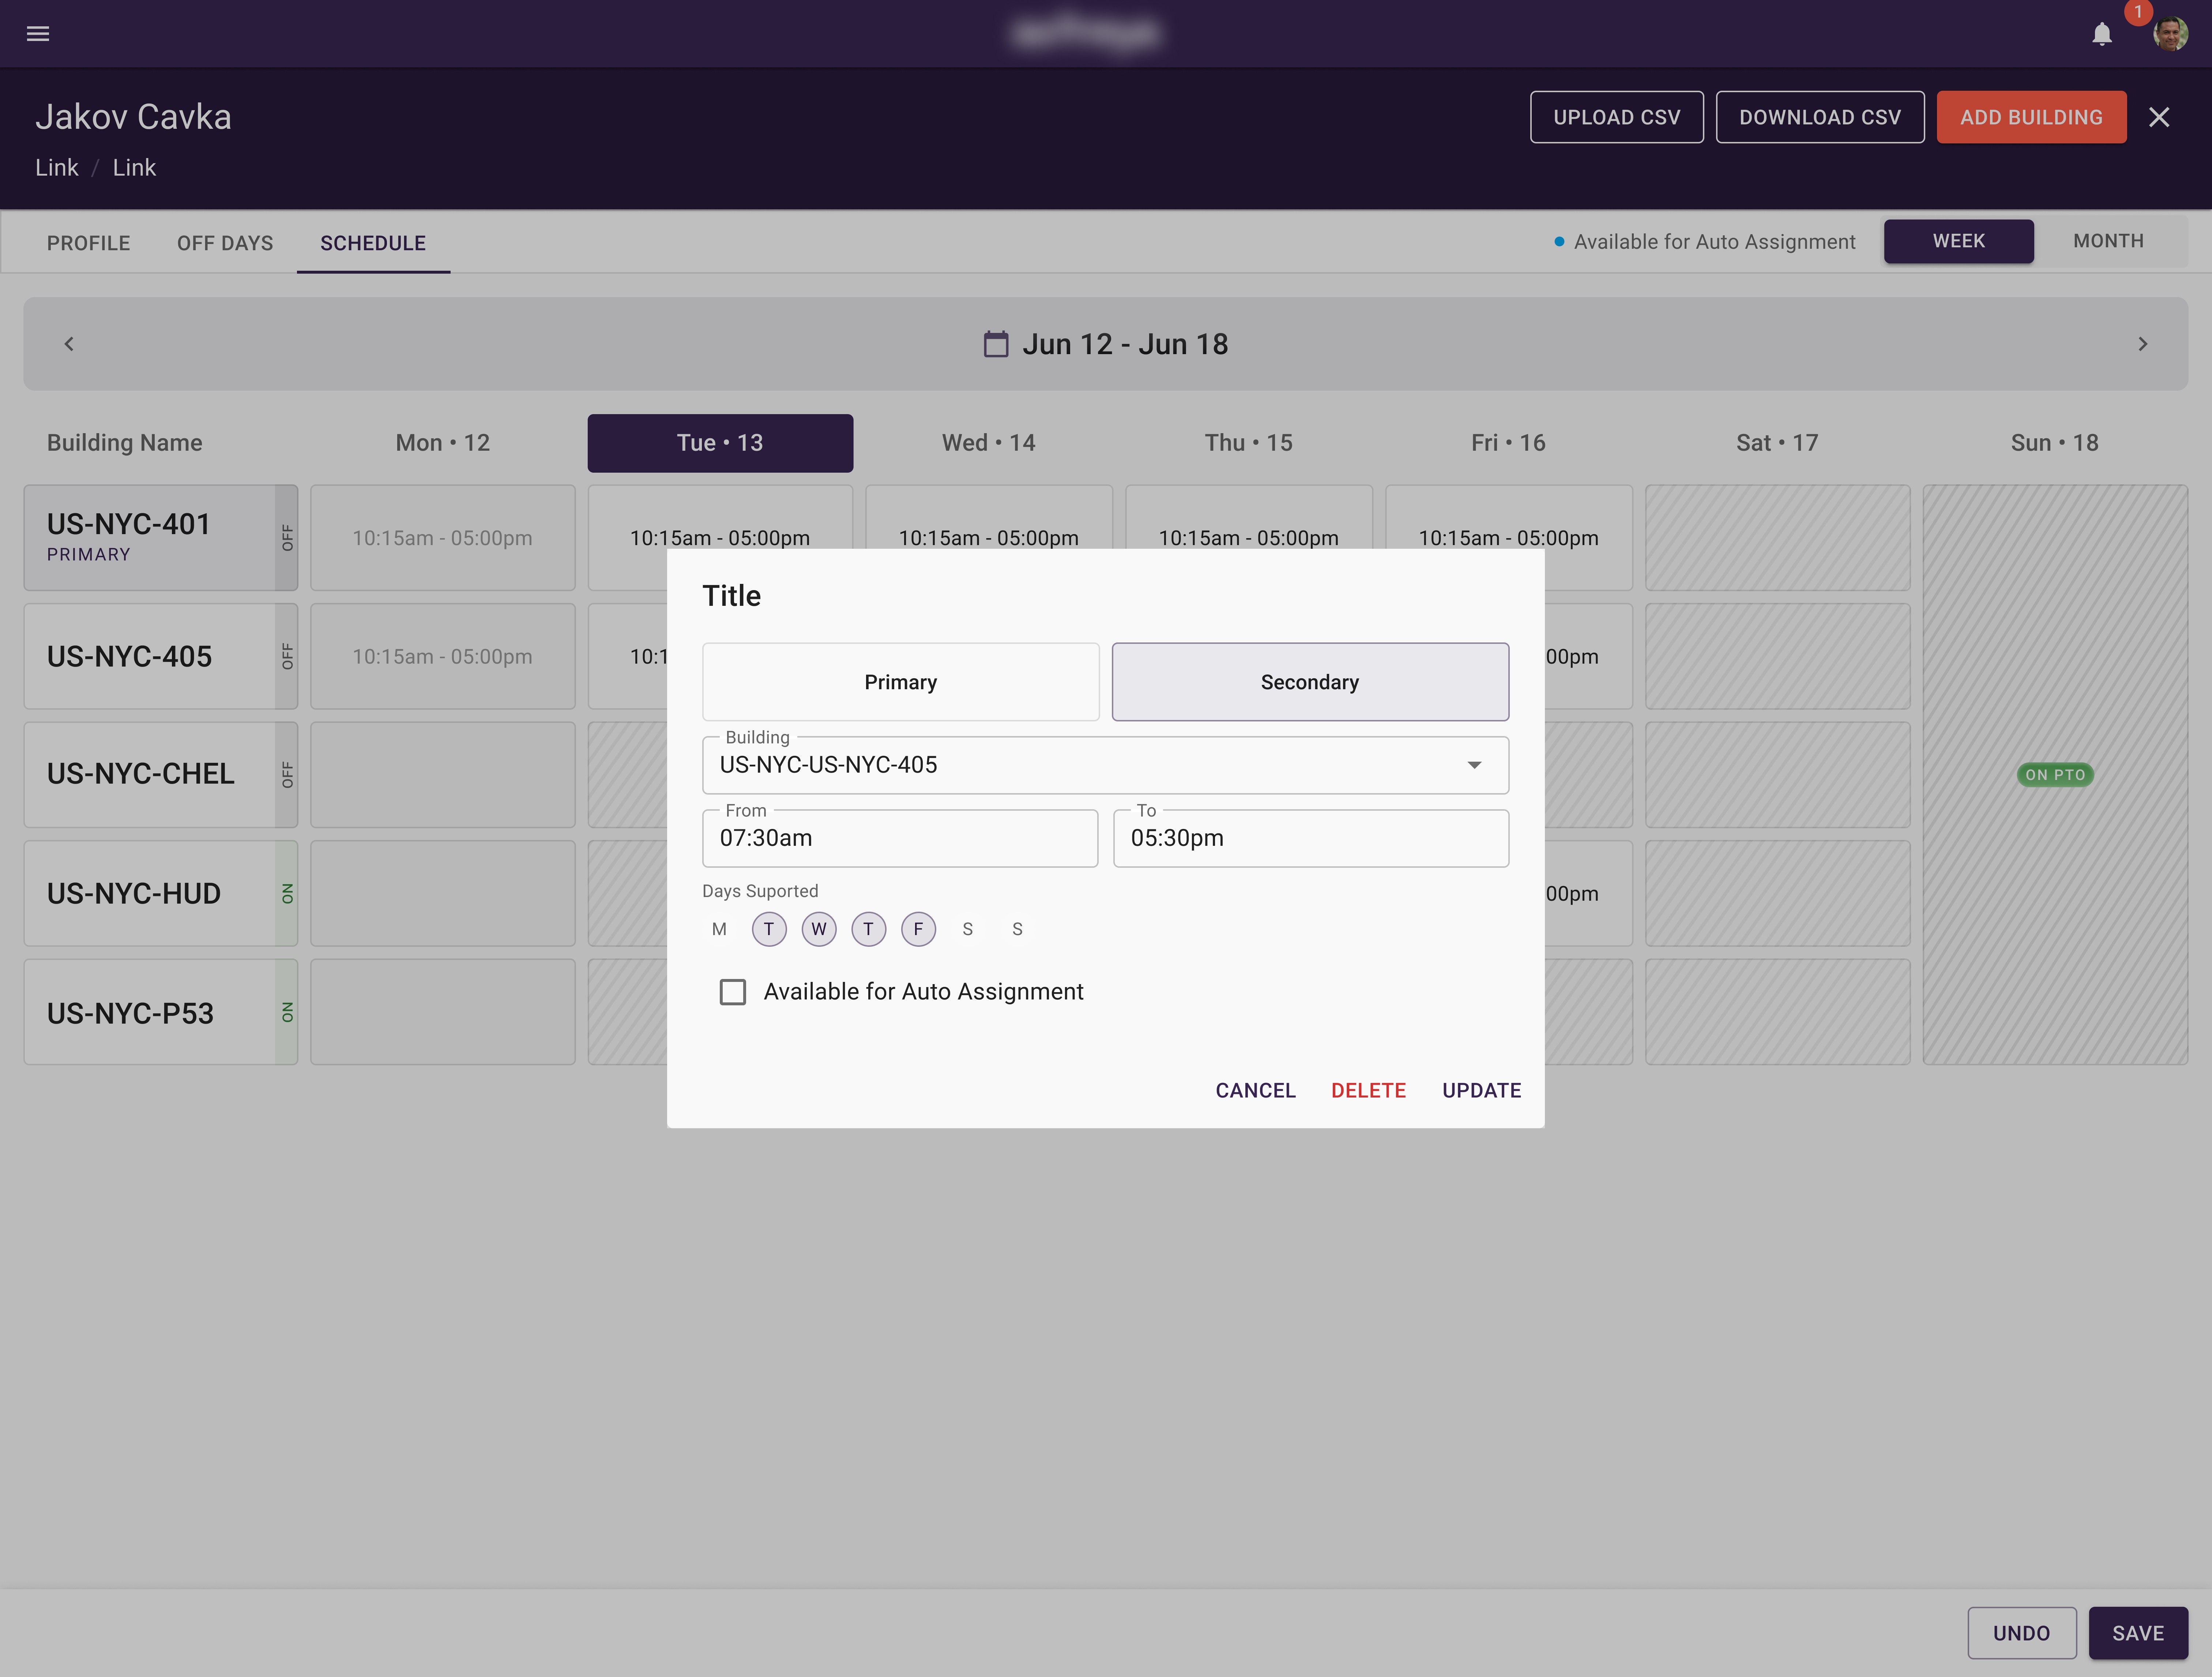Switch to the Off Days tab
This screenshot has width=2212, height=1677.
[x=225, y=243]
